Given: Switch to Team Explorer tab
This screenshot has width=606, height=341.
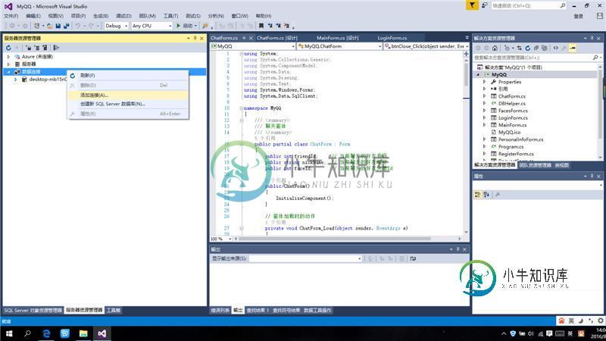Looking at the screenshot, I should (536, 165).
